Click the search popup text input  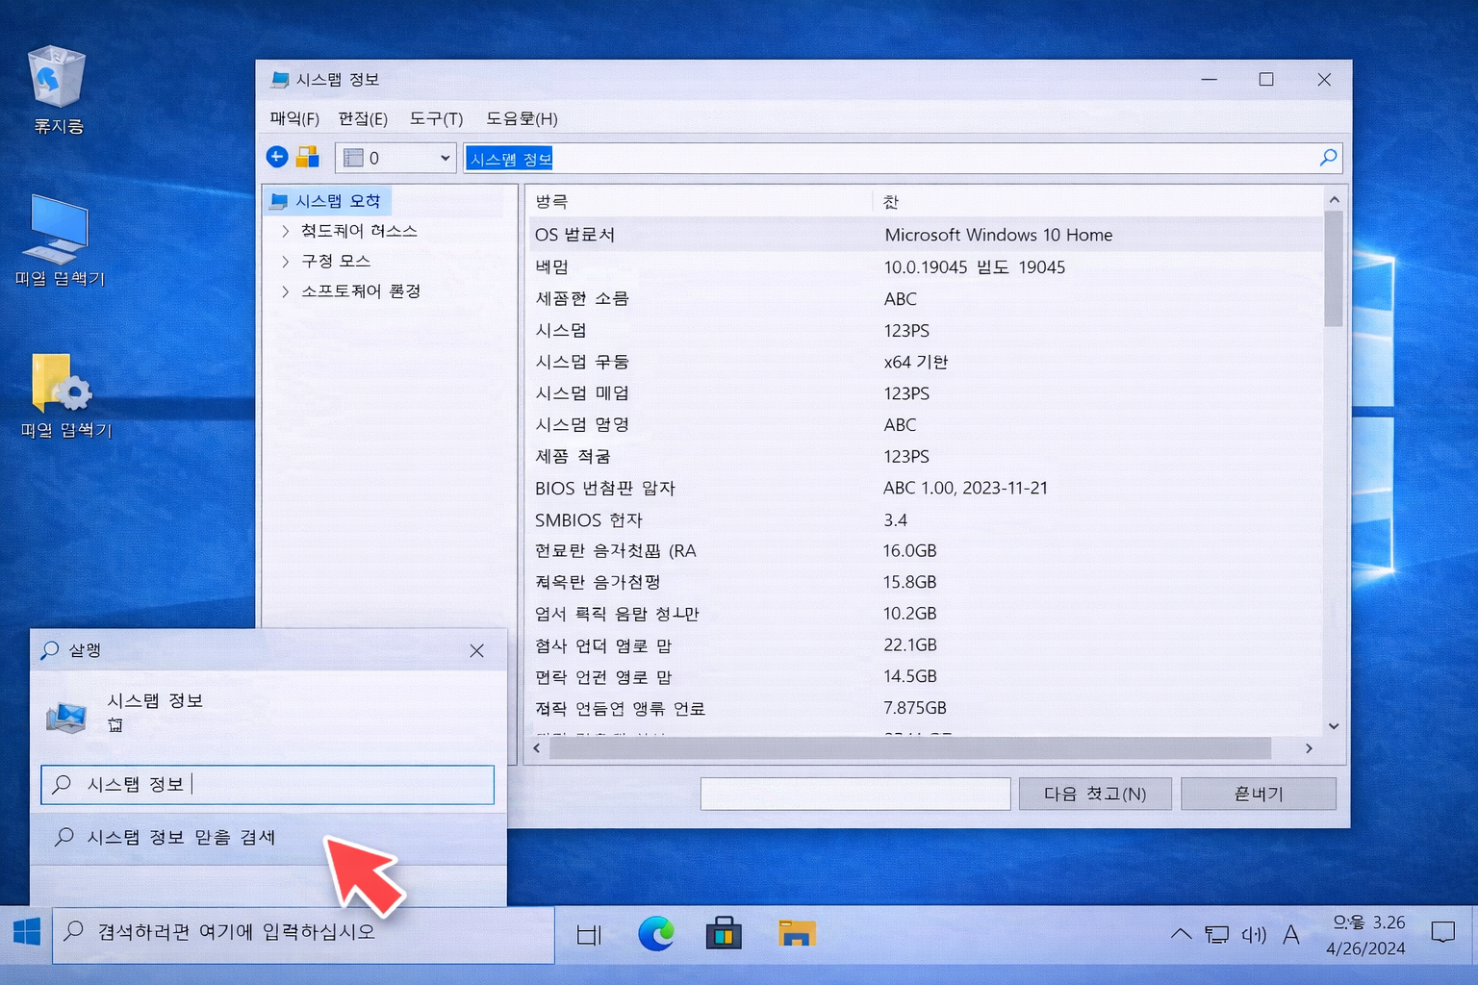(268, 785)
